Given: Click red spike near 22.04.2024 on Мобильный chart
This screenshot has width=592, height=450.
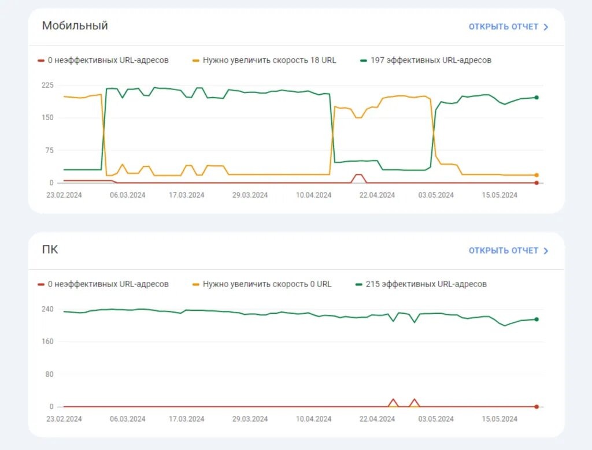Looking at the screenshot, I should coord(358,178).
